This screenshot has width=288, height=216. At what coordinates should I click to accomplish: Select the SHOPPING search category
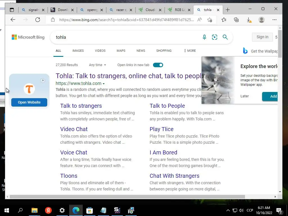pyautogui.click(x=164, y=51)
